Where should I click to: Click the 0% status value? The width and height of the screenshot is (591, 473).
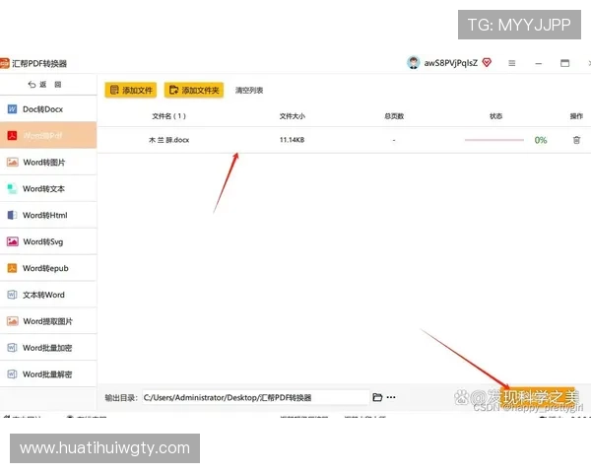[541, 140]
